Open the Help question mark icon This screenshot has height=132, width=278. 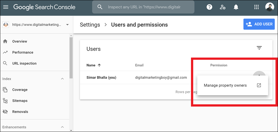(x=209, y=7)
